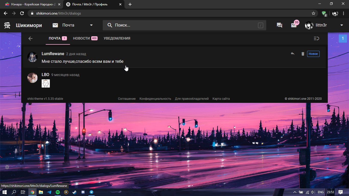This screenshot has width=349, height=196.
Task: Click the gear icon on the wallpaper
Action: (7, 167)
